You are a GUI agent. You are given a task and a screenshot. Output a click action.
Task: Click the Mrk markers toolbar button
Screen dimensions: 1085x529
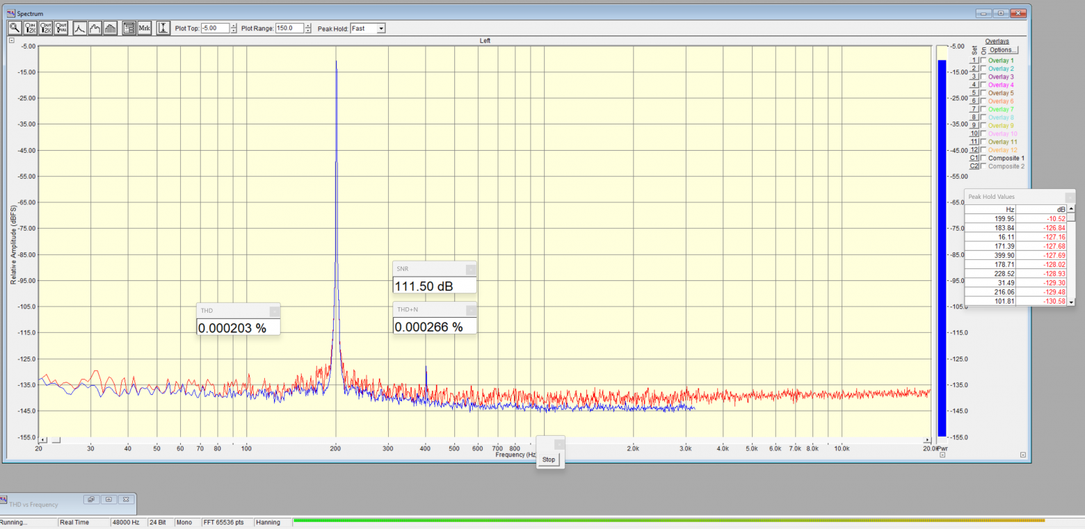tap(144, 28)
